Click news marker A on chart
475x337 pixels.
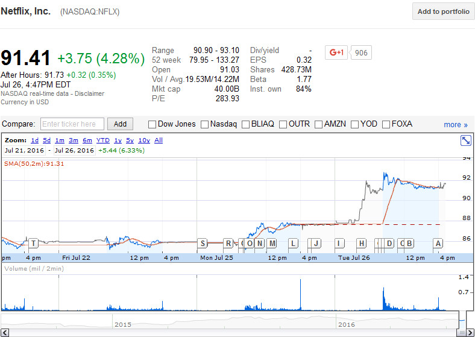(438, 243)
